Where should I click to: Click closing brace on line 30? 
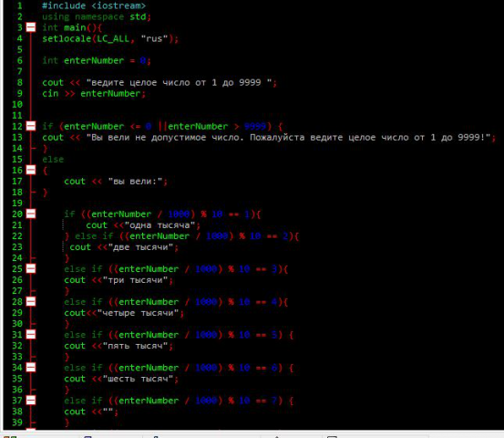(67, 324)
